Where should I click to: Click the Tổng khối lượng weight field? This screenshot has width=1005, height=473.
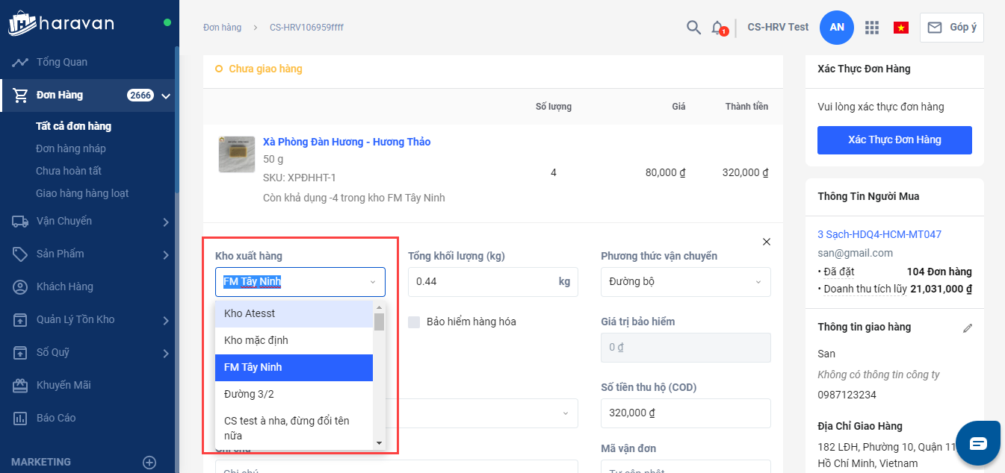click(483, 282)
